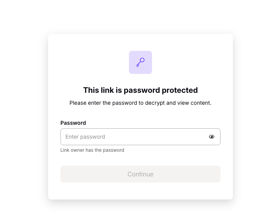This screenshot has height=218, width=274.
Task: Click the subtitle about decrypting content
Action: pos(140,103)
